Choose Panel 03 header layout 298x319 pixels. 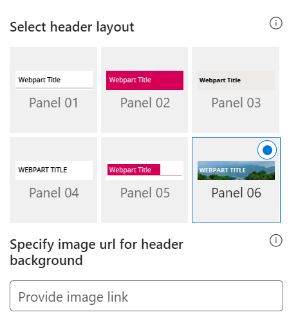coord(236,90)
